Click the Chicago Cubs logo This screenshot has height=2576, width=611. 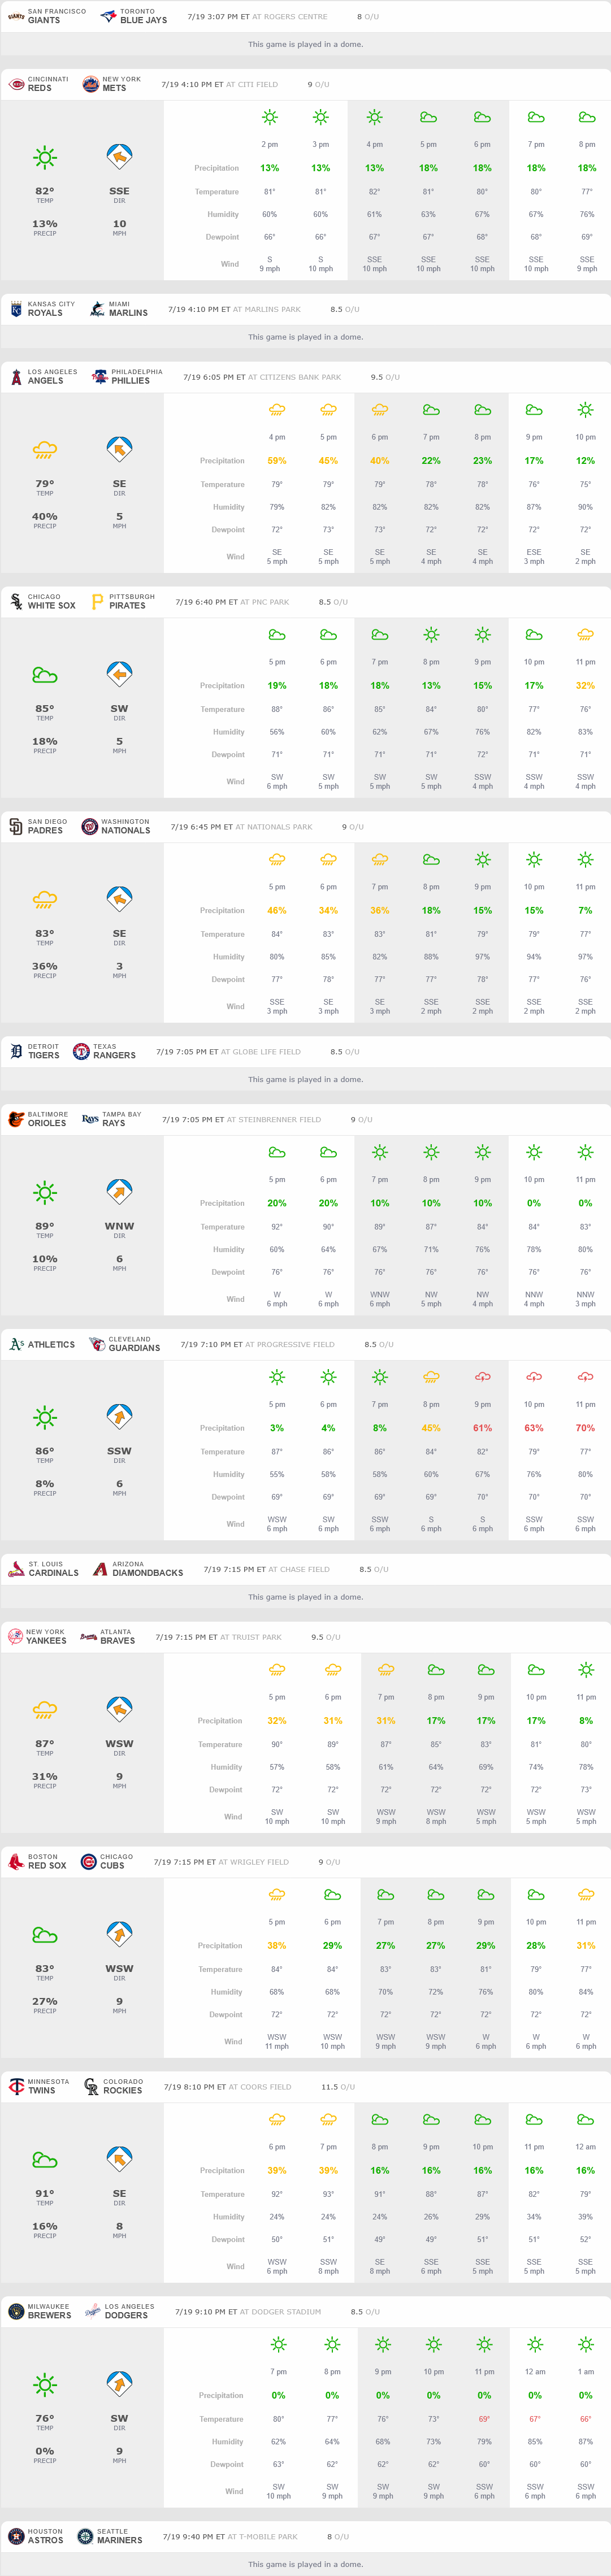(88, 1862)
